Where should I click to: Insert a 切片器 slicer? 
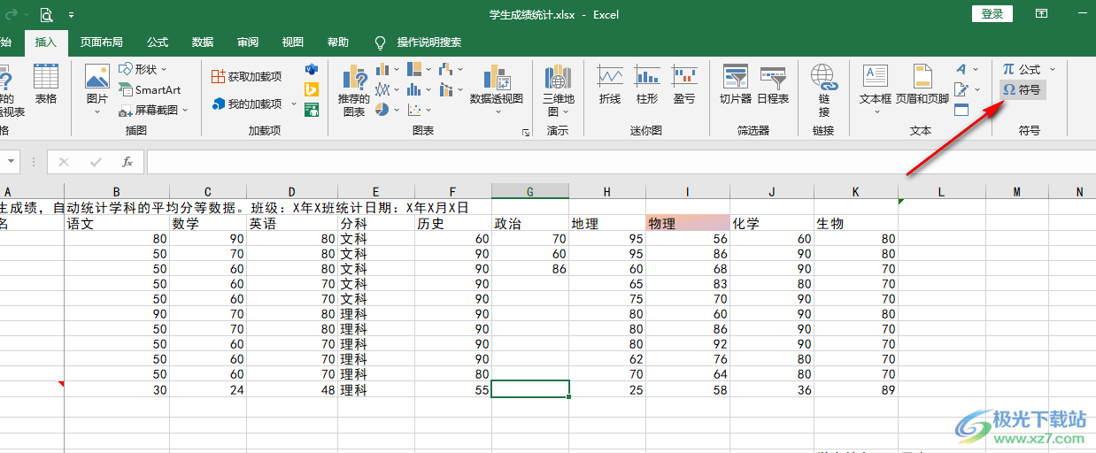735,85
